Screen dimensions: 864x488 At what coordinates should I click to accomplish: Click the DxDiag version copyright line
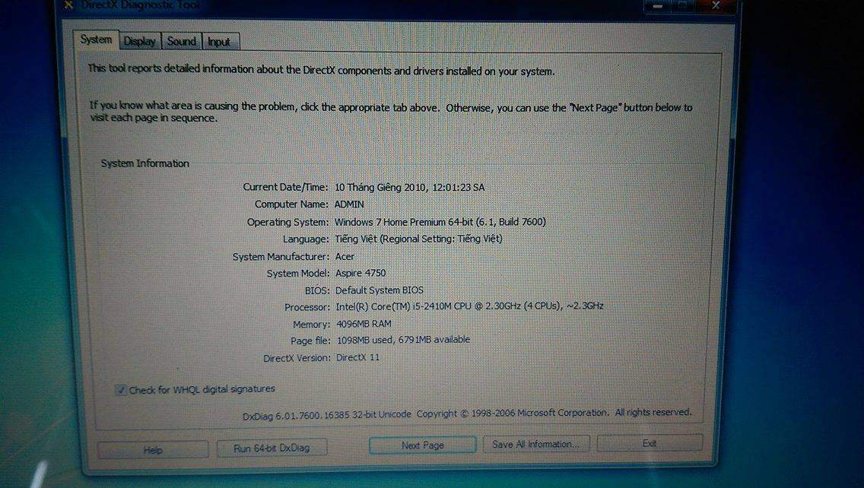pyautogui.click(x=467, y=414)
